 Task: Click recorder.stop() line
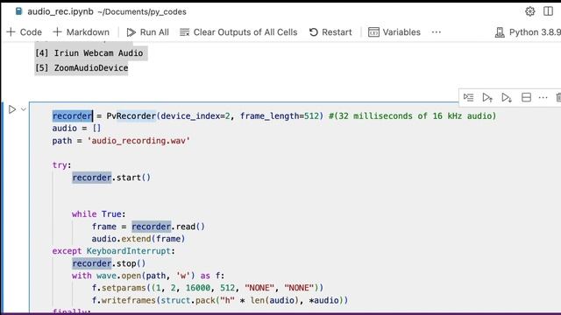pyautogui.click(x=109, y=263)
